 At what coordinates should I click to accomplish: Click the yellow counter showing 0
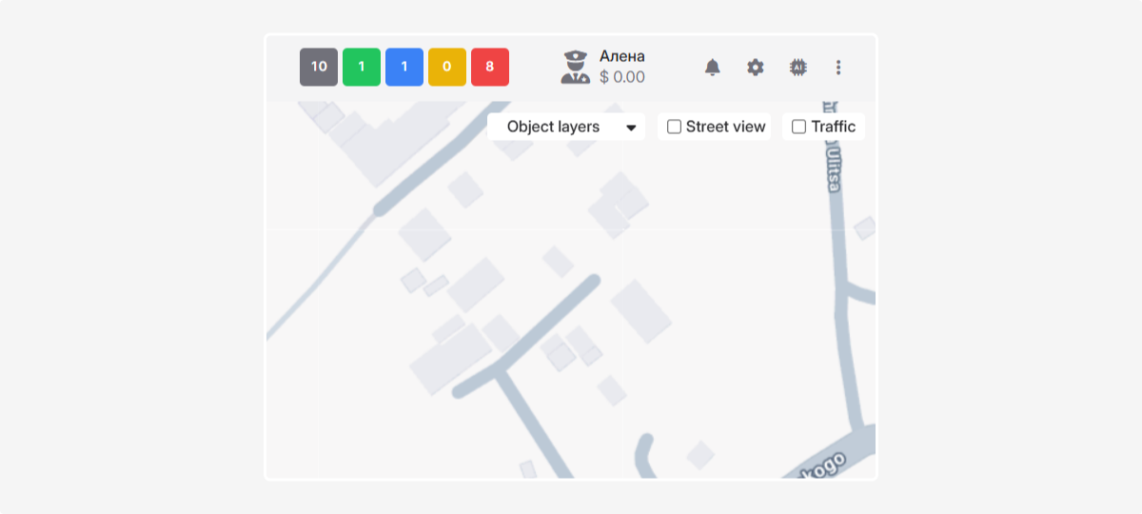click(447, 68)
